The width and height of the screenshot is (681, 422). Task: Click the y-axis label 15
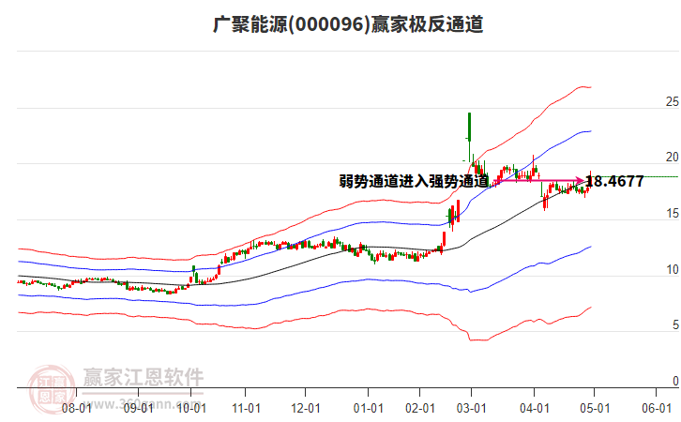[x=673, y=213]
